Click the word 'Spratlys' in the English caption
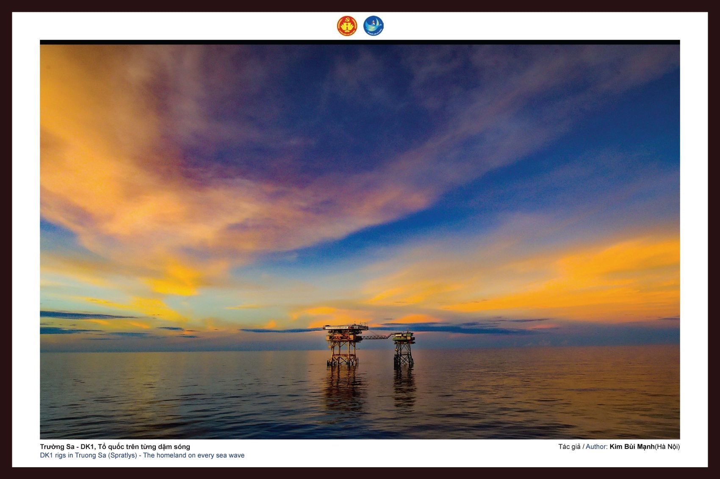The height and width of the screenshot is (479, 720). (x=123, y=455)
